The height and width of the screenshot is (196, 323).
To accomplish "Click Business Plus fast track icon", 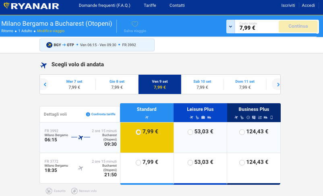I will point(260,117).
